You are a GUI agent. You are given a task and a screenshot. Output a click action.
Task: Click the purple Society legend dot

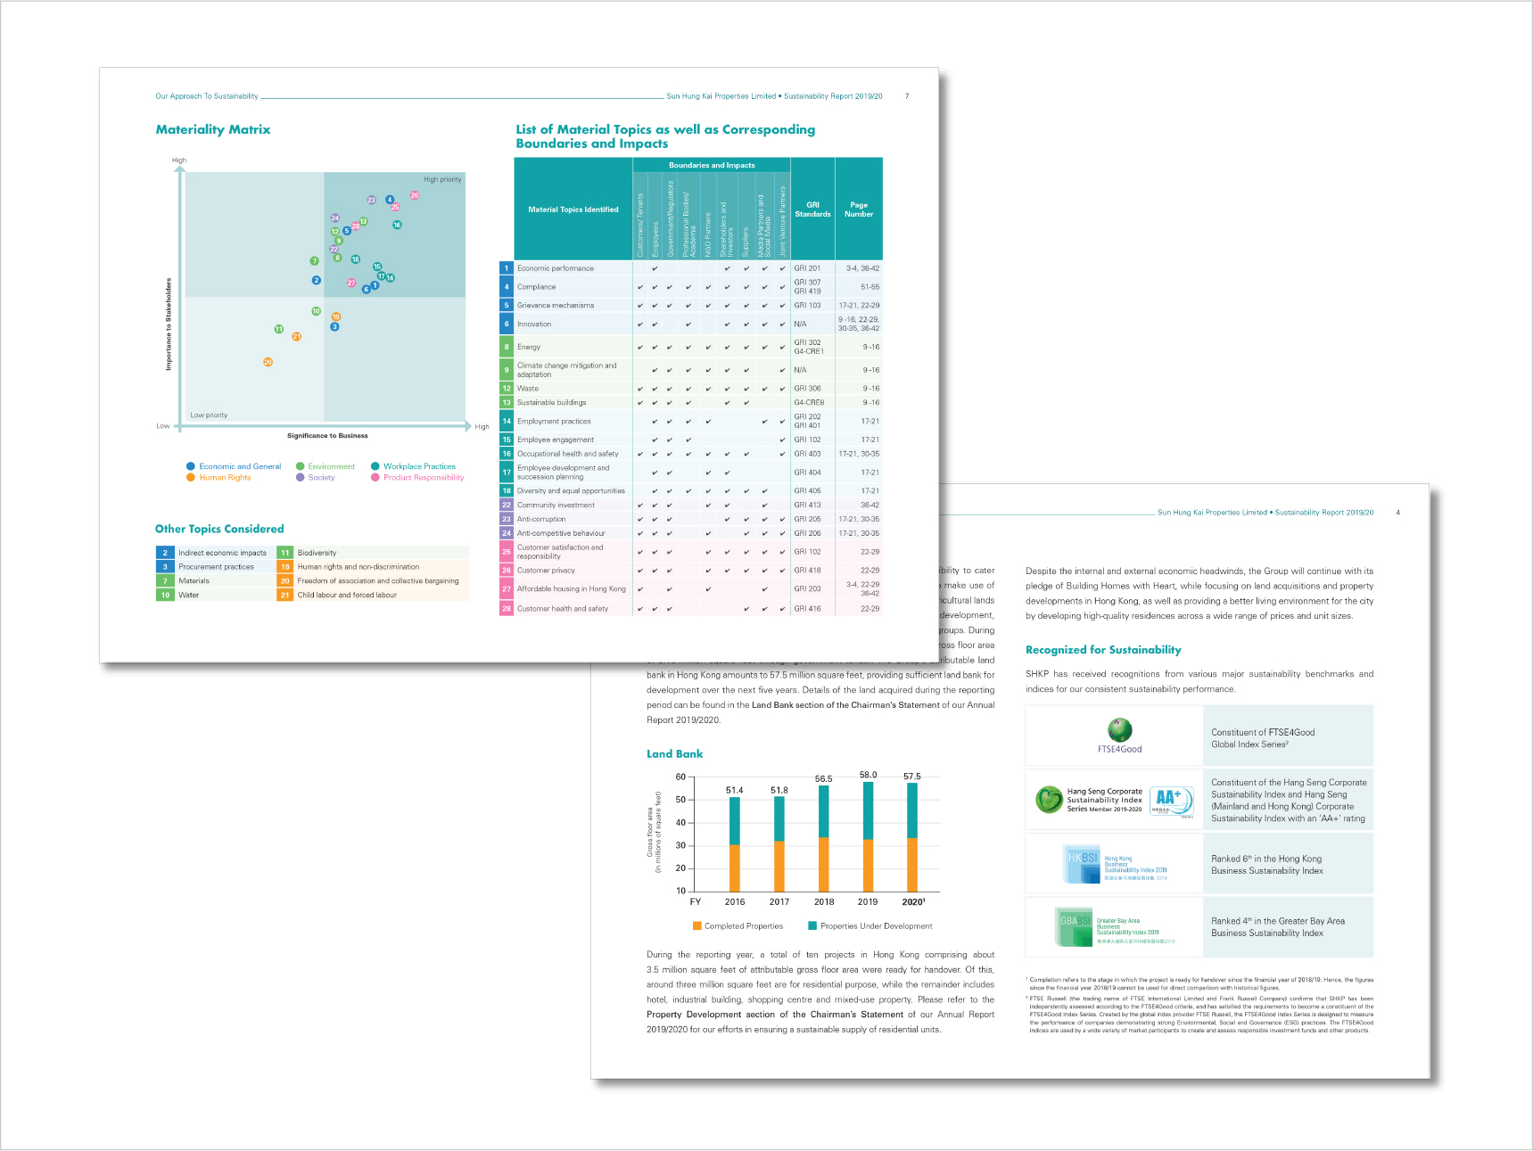click(x=301, y=477)
